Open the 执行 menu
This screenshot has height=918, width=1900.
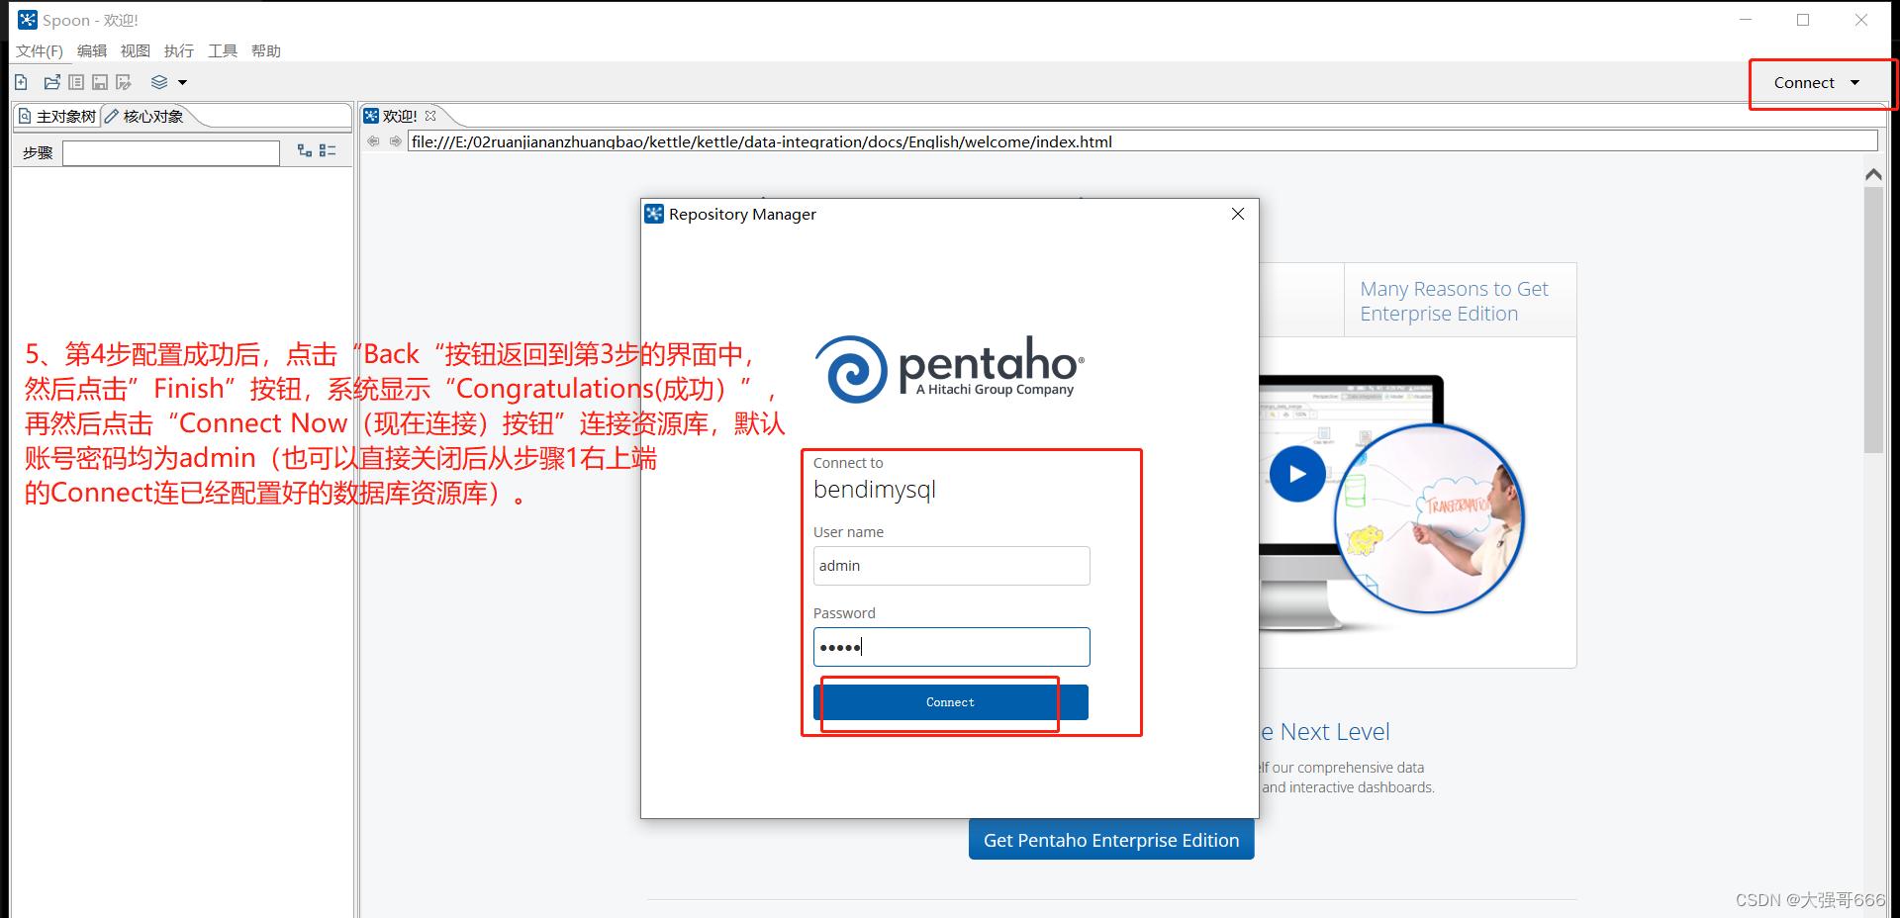[x=179, y=50]
